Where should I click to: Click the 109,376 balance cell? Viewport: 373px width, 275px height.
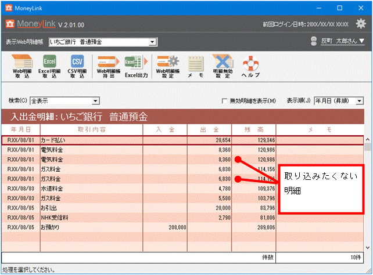click(x=254, y=189)
